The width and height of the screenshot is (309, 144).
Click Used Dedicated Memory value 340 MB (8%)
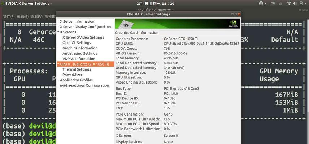point(174,68)
